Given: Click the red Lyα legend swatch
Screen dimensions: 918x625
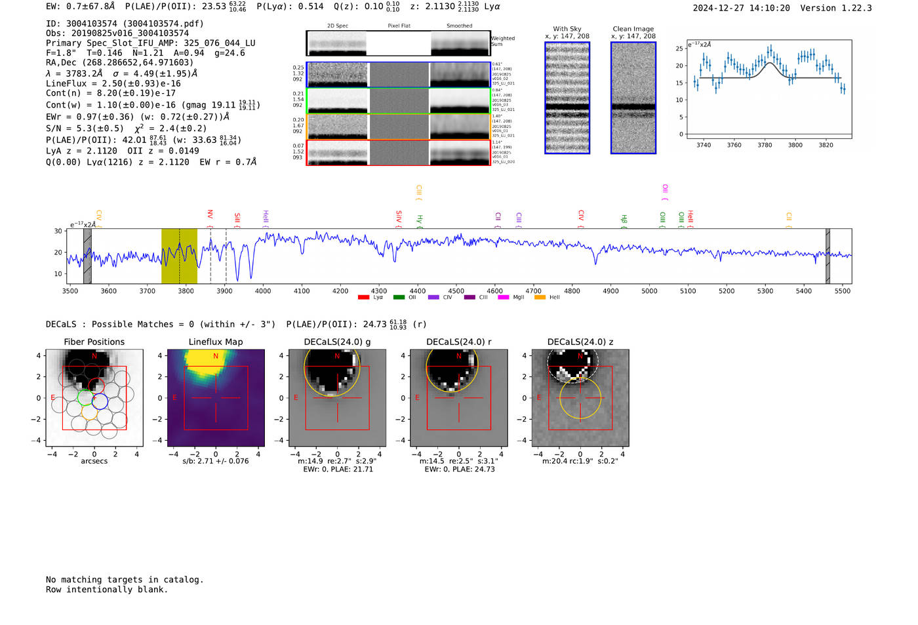Looking at the screenshot, I should 363,297.
